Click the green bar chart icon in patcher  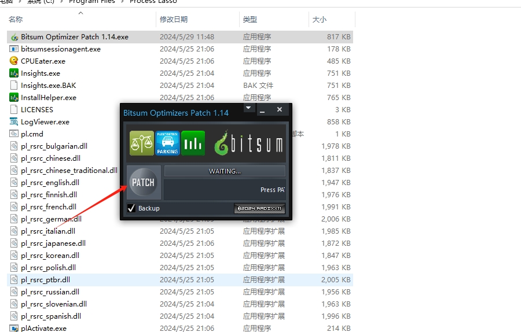[193, 143]
